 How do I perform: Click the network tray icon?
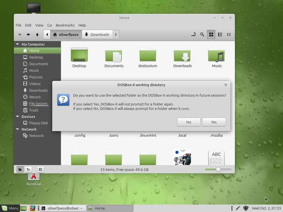pos(238,208)
